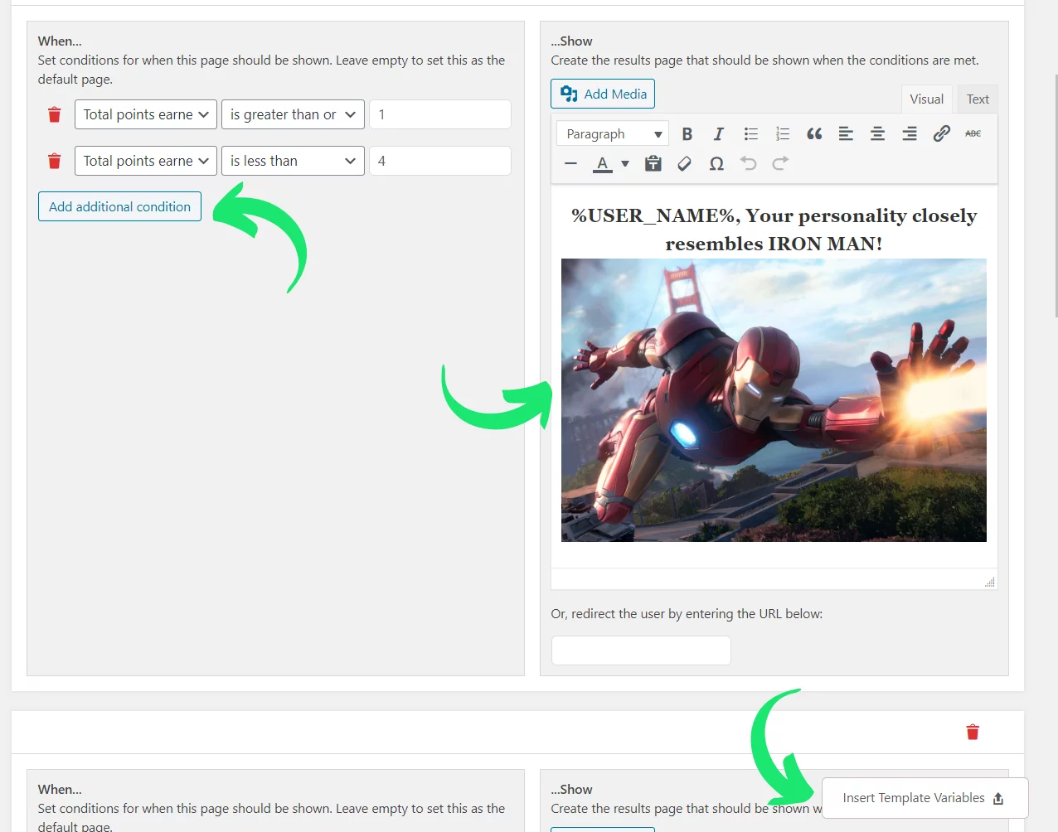
Task: Open the first 'Total points earned' dropdown
Action: click(x=146, y=114)
